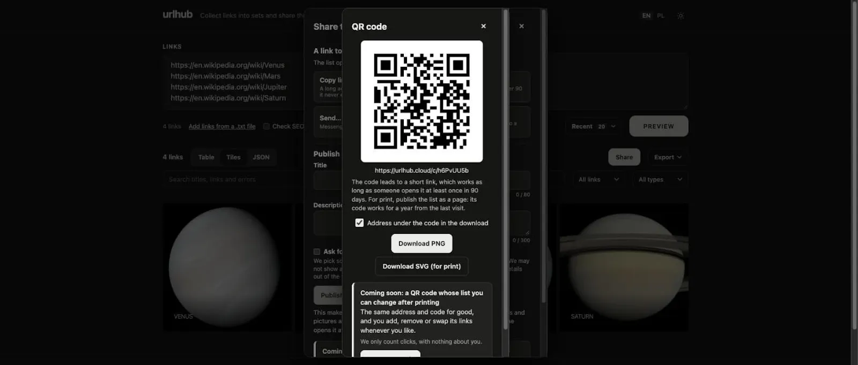Toggle the light/dark theme sun icon
This screenshot has width=858, height=365.
[x=681, y=16]
